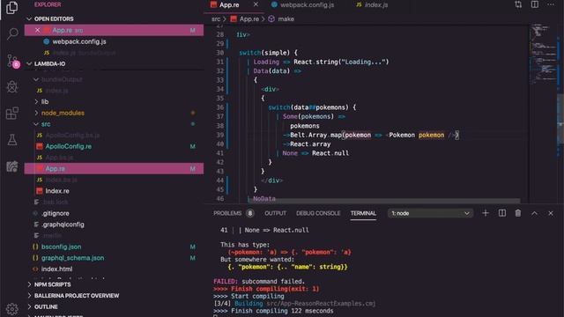Open the Explorer view in activity bar
The image size is (564, 317).
point(11,8)
